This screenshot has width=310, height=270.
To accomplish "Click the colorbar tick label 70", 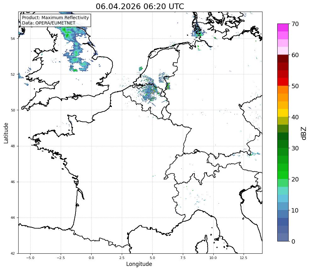I will coord(295,24).
